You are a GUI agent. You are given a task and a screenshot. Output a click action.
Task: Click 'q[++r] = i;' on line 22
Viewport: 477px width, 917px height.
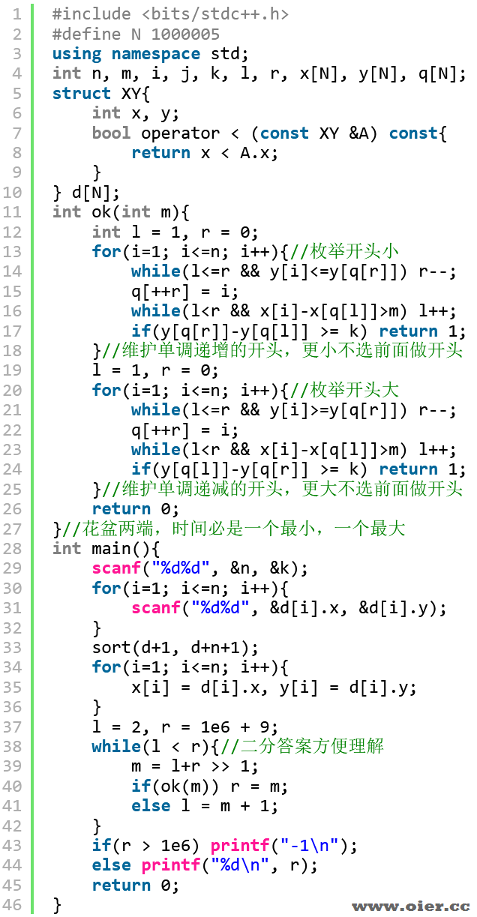[x=185, y=430]
